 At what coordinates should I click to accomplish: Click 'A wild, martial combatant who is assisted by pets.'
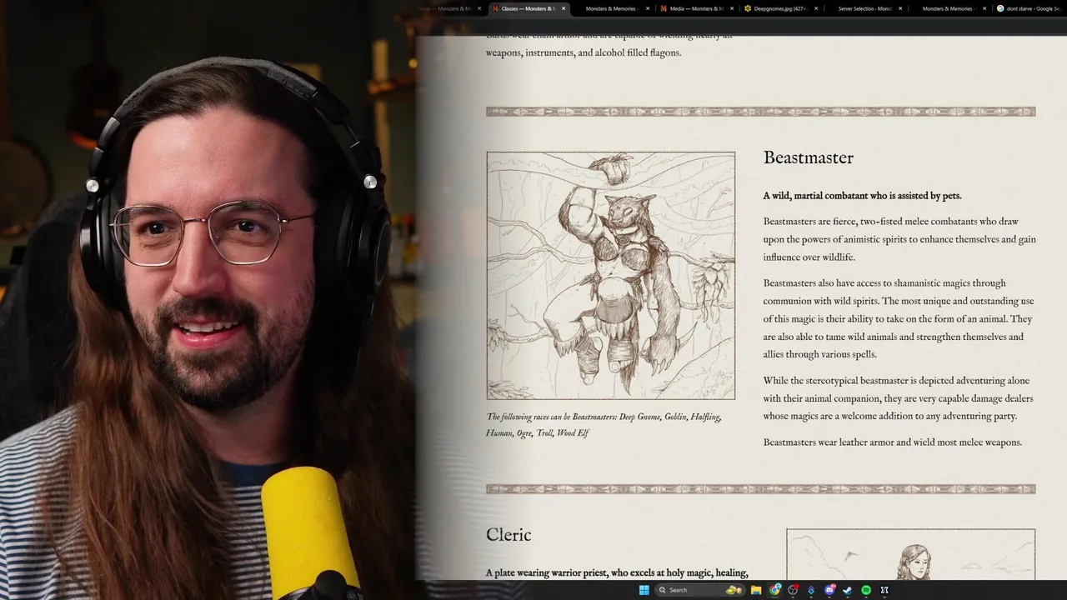[x=862, y=196]
